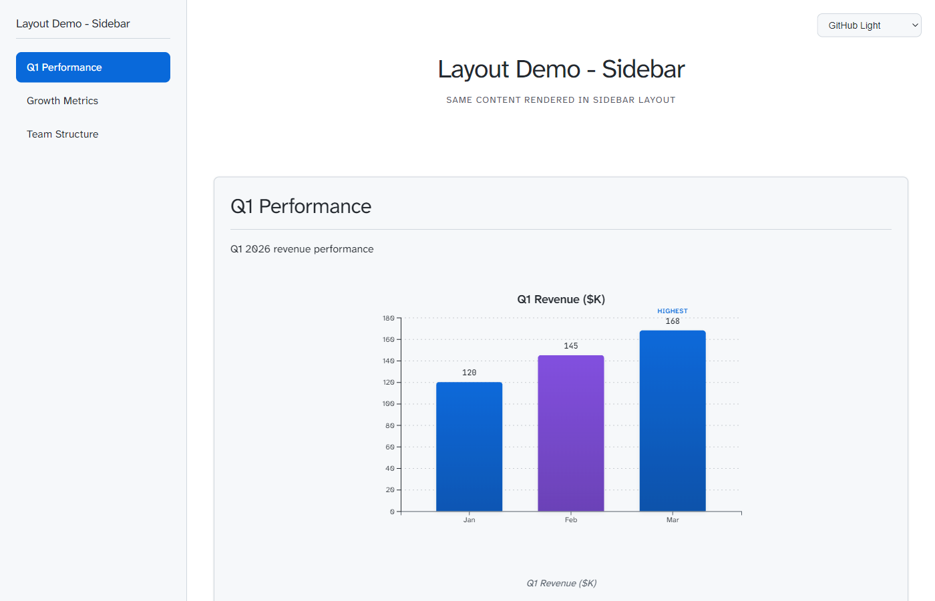
Task: Click the Feb axis label
Action: (x=571, y=520)
